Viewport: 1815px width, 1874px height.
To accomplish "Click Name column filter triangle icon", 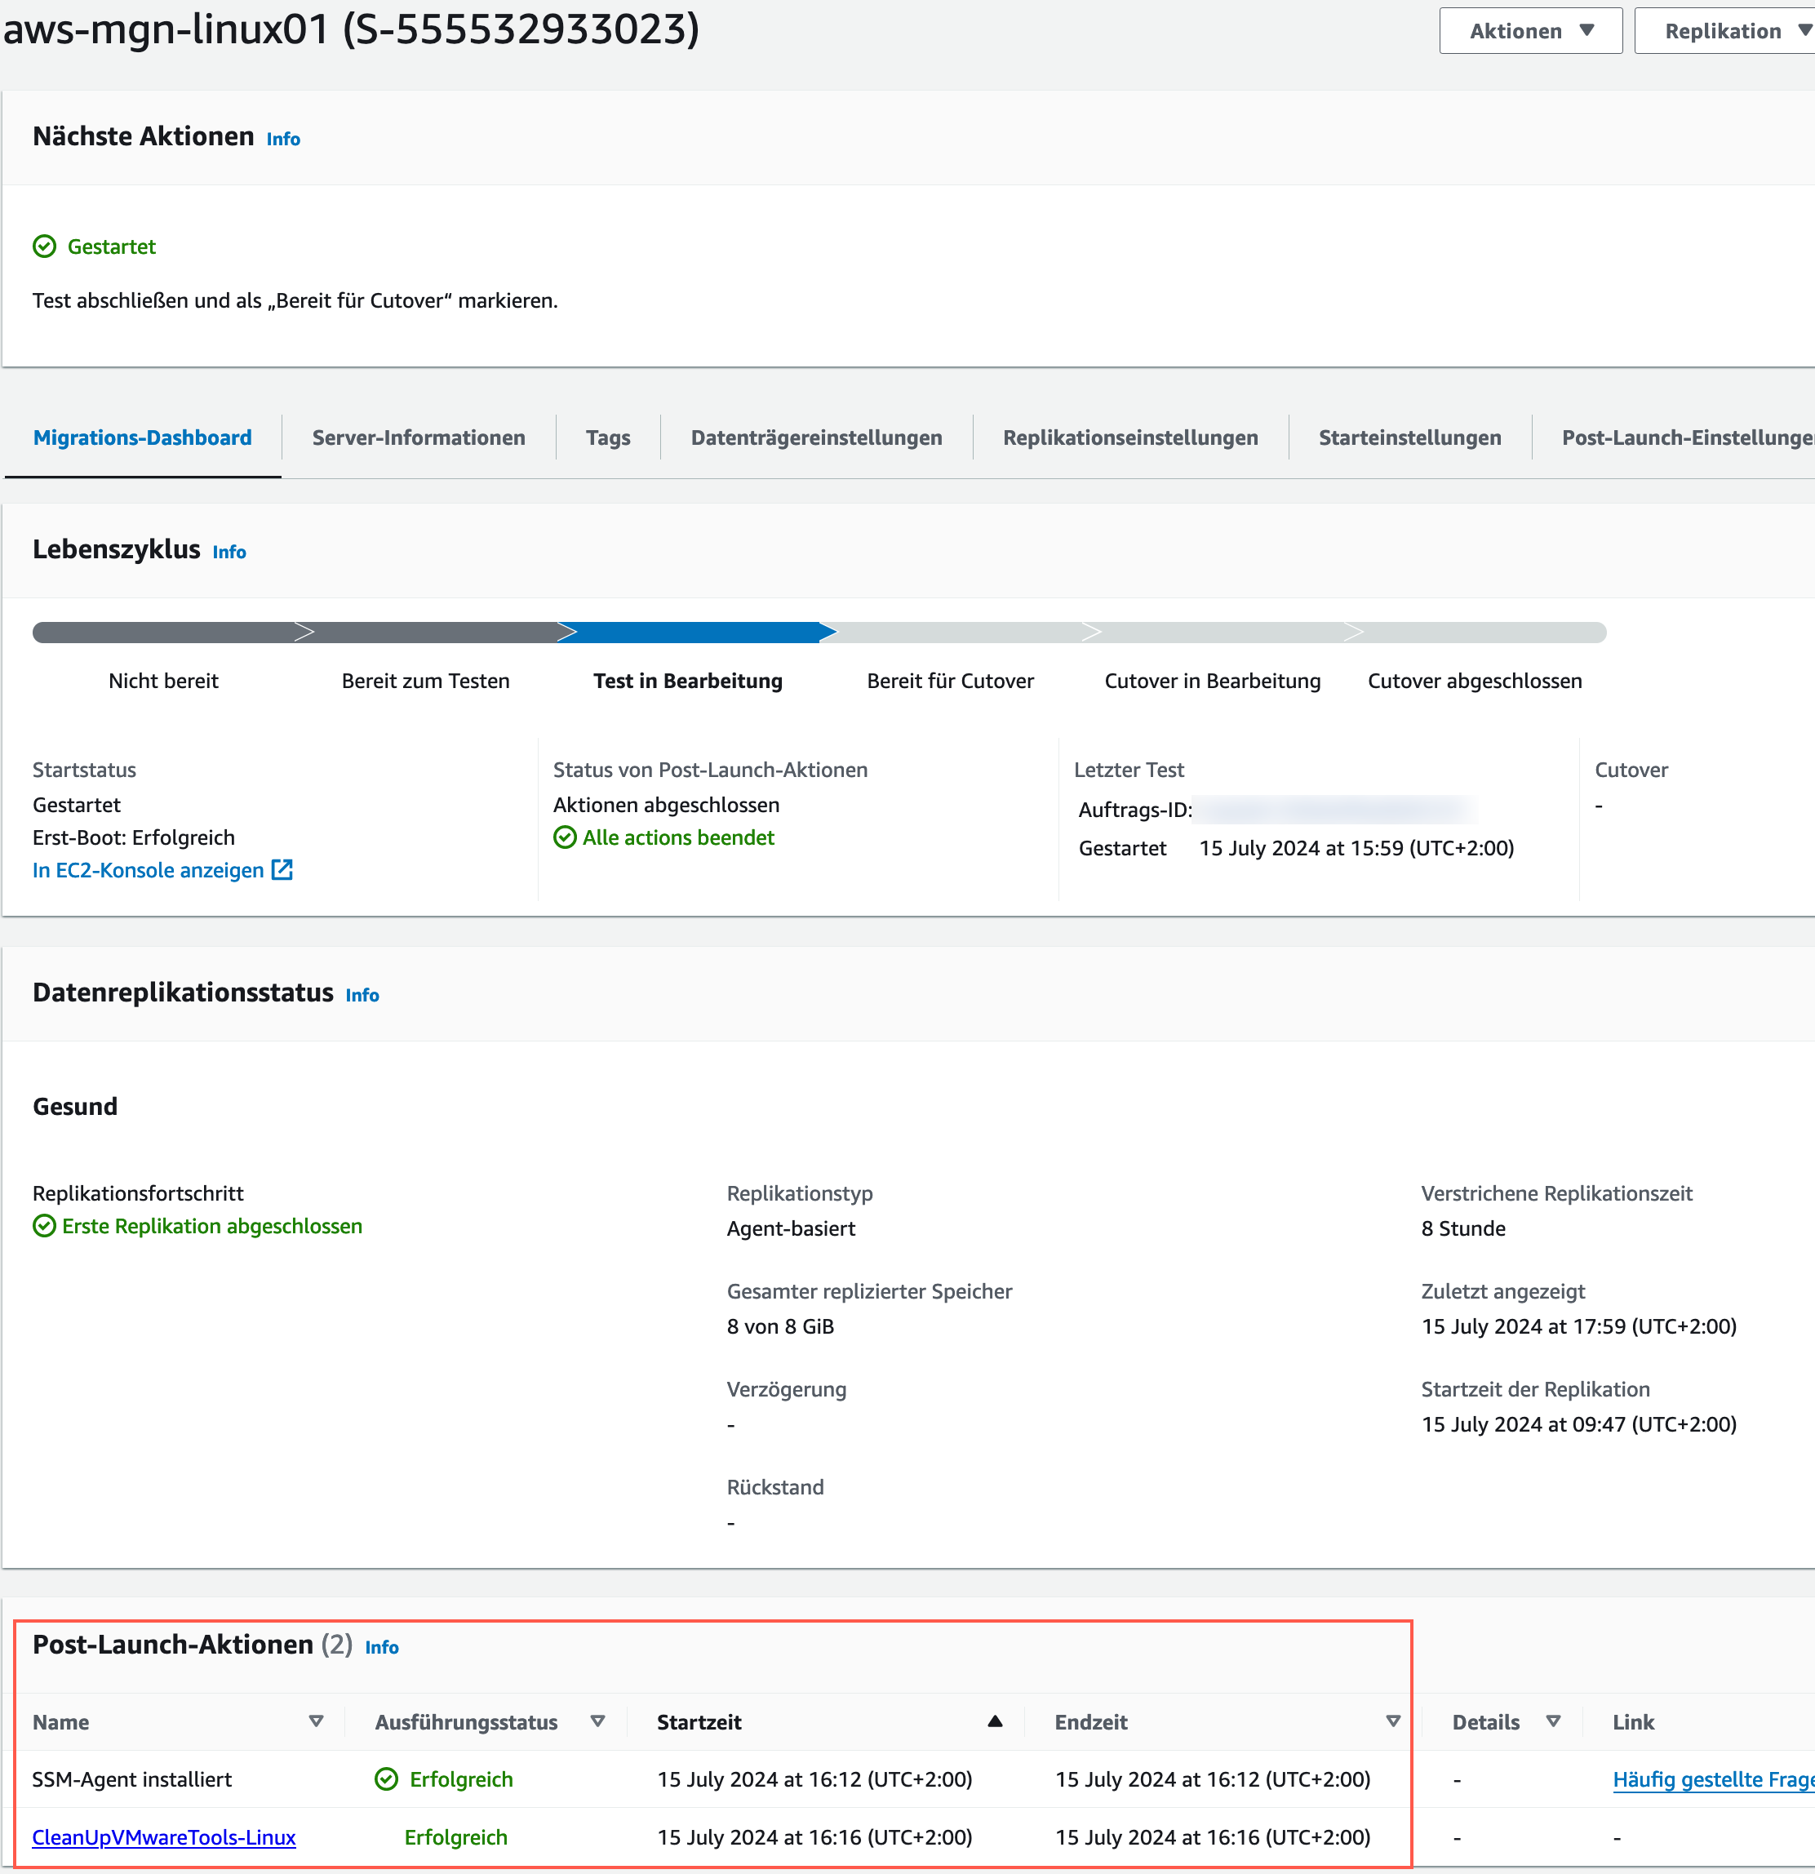I will [x=317, y=1721].
